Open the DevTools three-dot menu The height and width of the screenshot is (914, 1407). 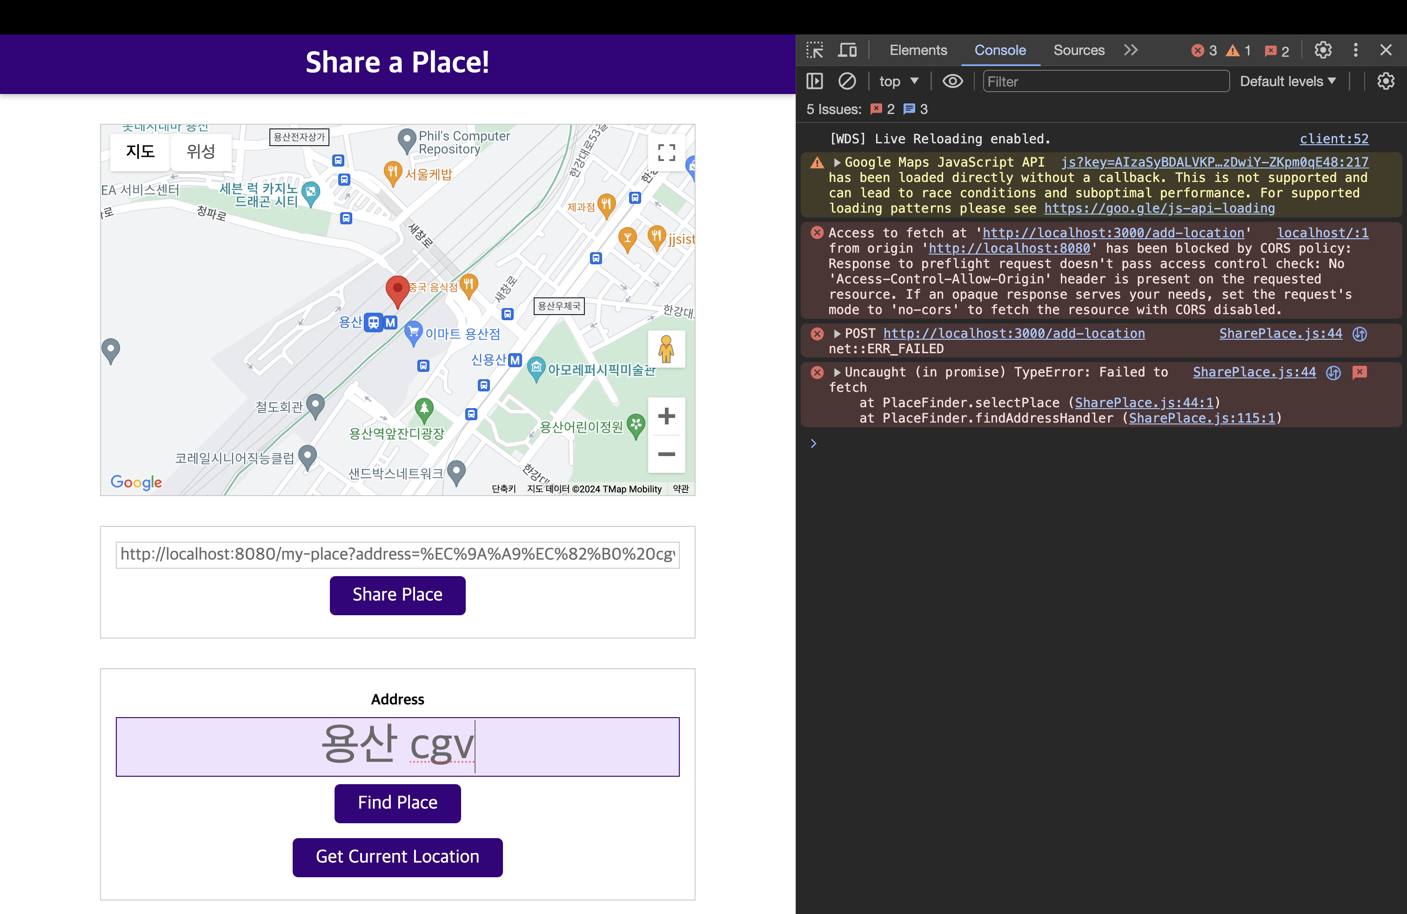(1355, 50)
